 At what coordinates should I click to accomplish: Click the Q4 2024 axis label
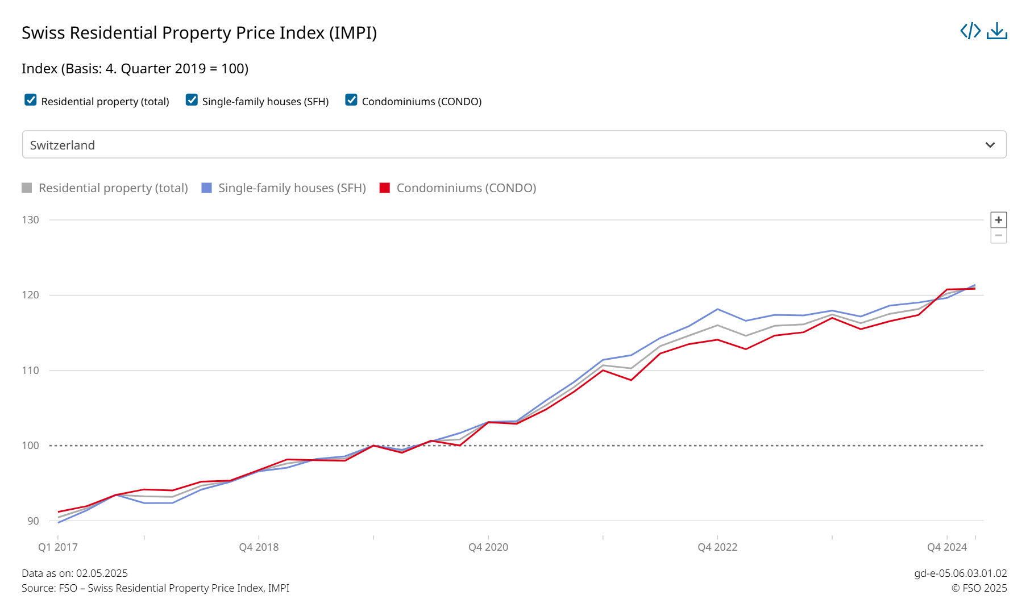(x=946, y=547)
